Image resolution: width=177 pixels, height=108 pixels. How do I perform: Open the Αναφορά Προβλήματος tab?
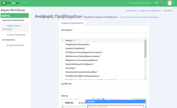[72, 23]
